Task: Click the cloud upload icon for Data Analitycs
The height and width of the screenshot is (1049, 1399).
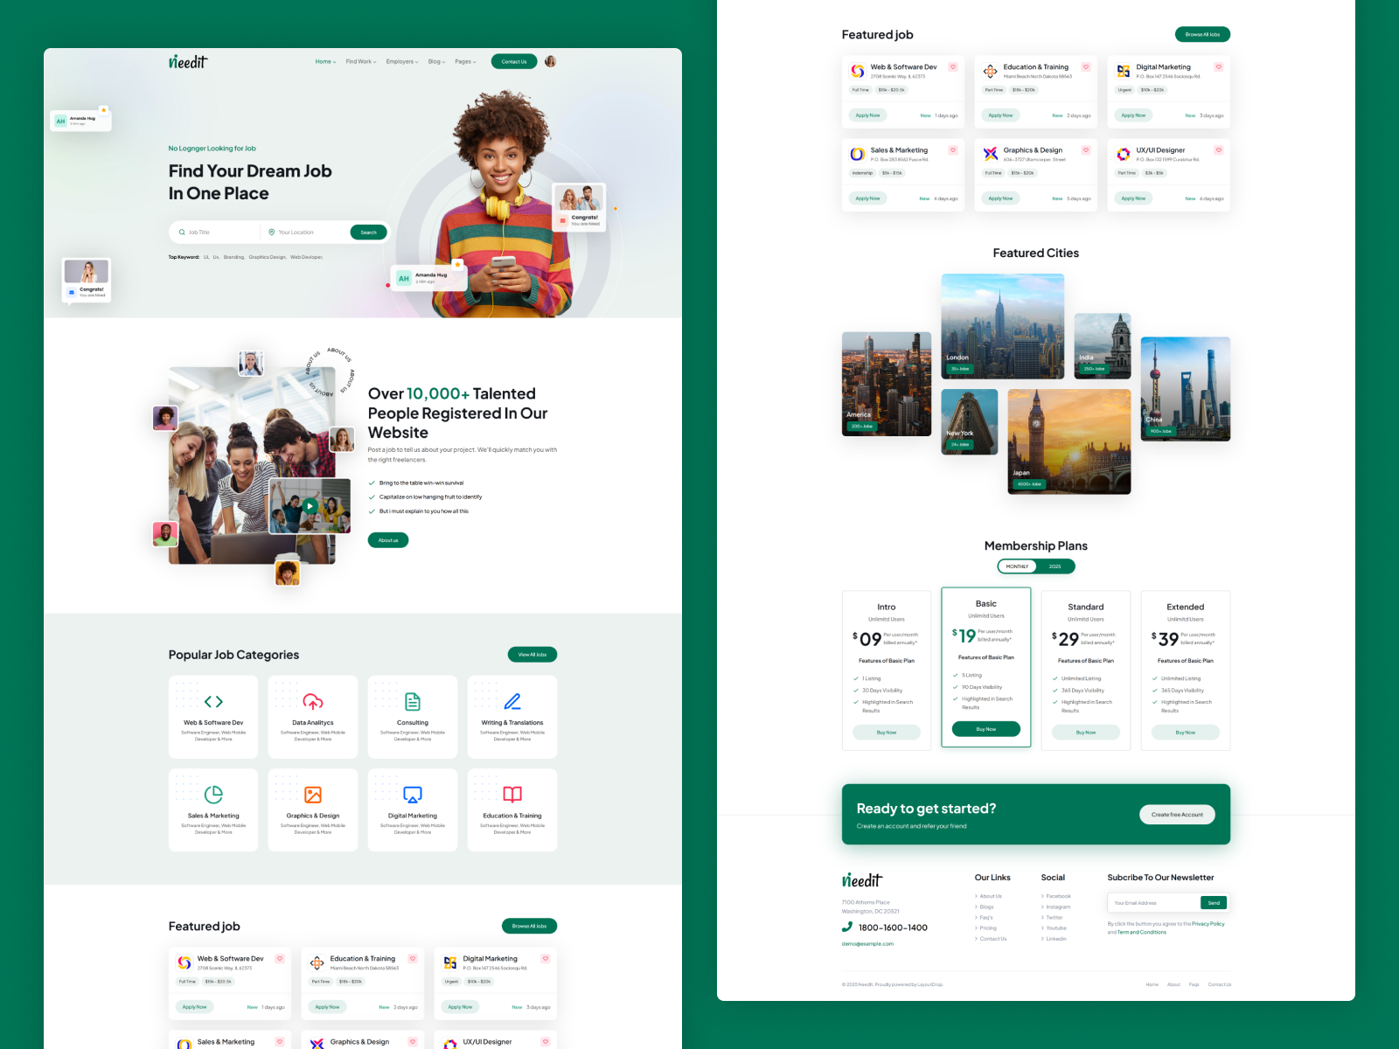Action: 313,701
